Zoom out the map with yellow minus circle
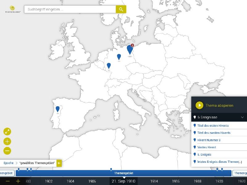 click(7, 151)
